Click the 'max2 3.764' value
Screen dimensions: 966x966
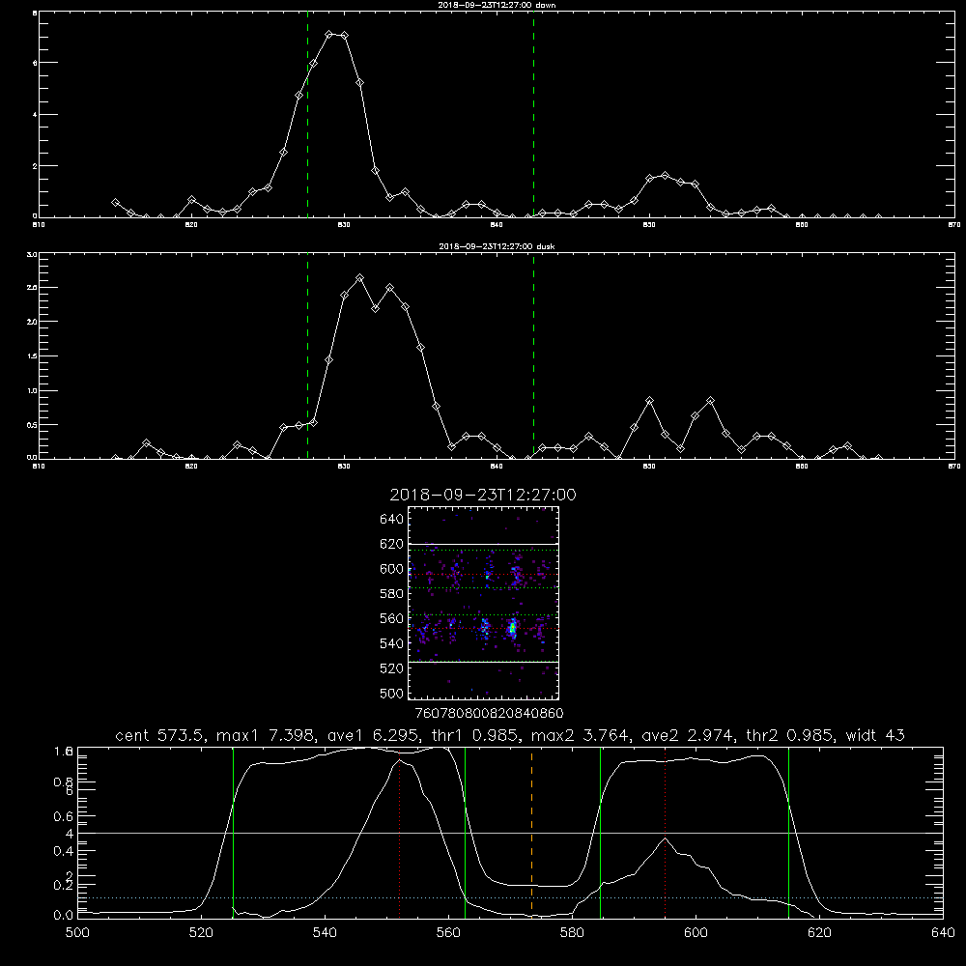click(x=581, y=735)
